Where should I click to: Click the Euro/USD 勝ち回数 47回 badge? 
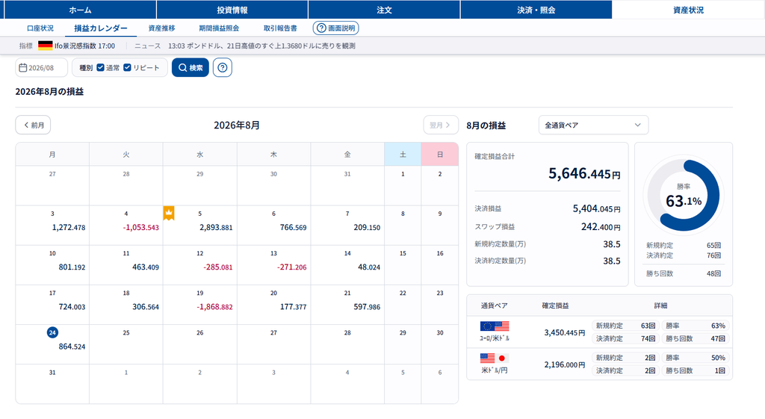click(696, 338)
